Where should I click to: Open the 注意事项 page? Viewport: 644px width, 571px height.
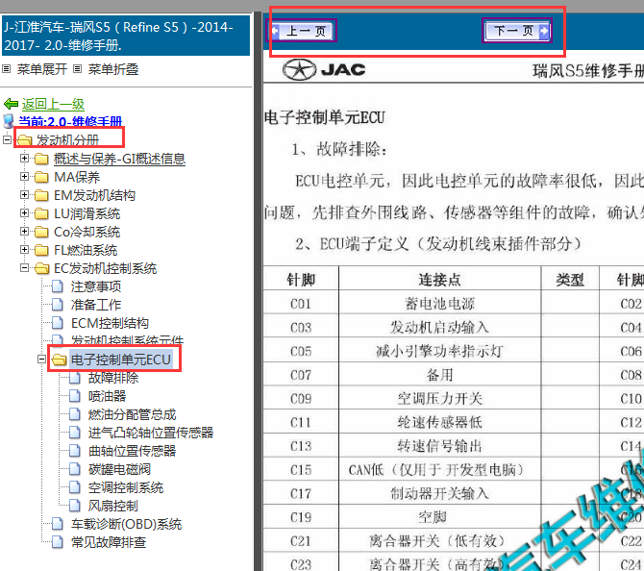point(96,286)
